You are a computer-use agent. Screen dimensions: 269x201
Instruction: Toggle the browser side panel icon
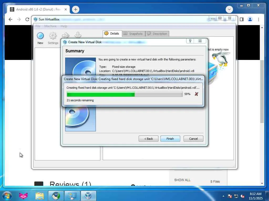(242, 19)
